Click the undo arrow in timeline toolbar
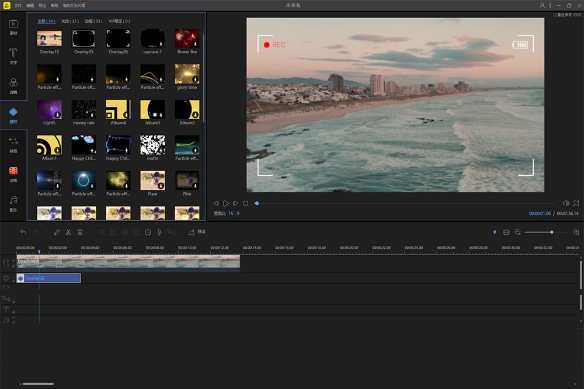This screenshot has width=584, height=389. point(23,232)
